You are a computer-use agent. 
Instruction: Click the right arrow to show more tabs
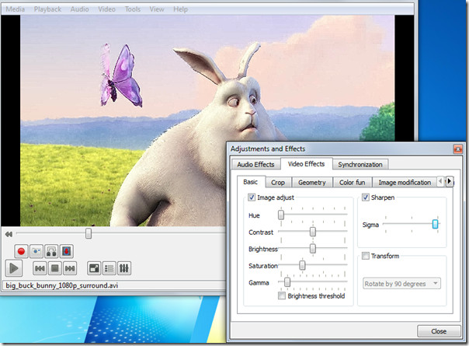pyautogui.click(x=450, y=181)
